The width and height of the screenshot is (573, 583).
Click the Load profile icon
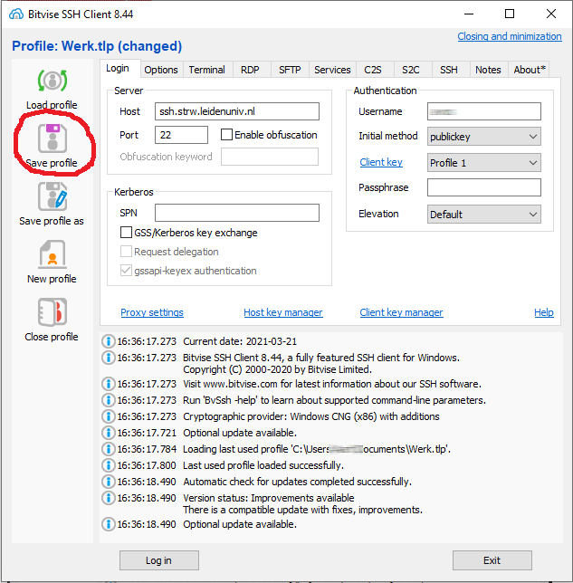pyautogui.click(x=52, y=81)
